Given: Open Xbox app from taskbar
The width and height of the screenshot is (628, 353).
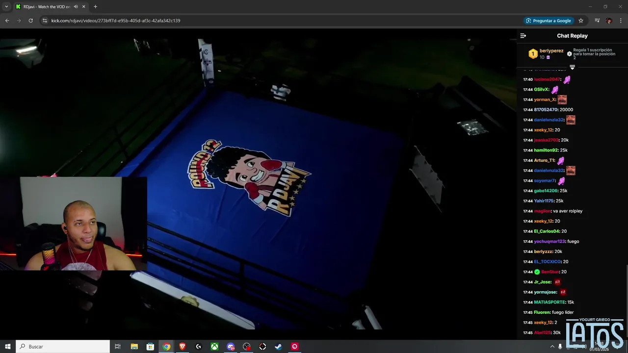Looking at the screenshot, I should (214, 347).
